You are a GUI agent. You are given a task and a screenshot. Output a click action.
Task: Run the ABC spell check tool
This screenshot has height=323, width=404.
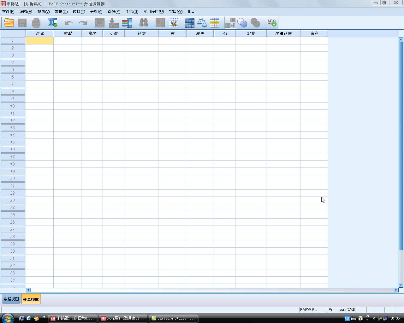(x=271, y=22)
